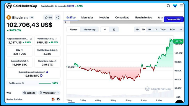The width and height of the screenshot is (189, 106).
Task: Click the Bitcoin orange coin icon
Action: point(9,18)
